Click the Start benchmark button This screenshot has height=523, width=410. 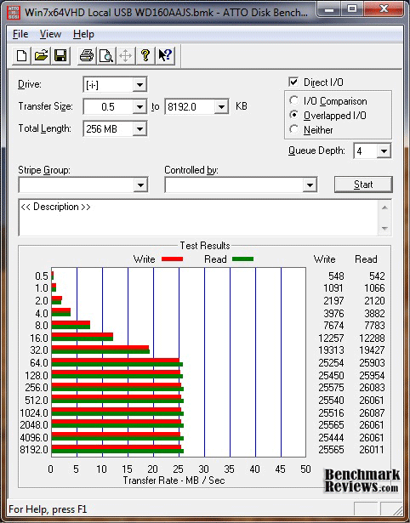(x=363, y=185)
